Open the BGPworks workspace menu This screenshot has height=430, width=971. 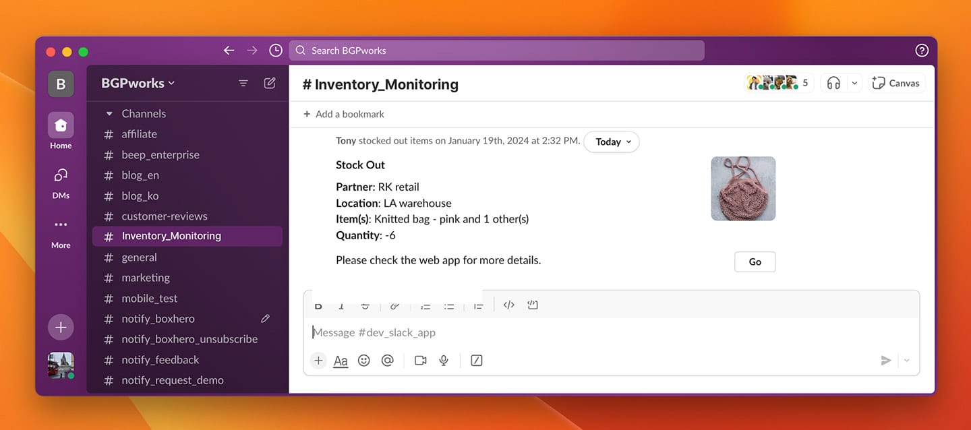pyautogui.click(x=137, y=82)
